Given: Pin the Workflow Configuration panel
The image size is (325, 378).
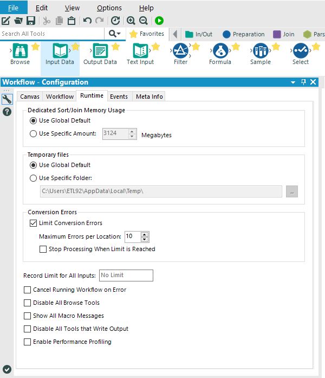Looking at the screenshot, I should click(303, 82).
